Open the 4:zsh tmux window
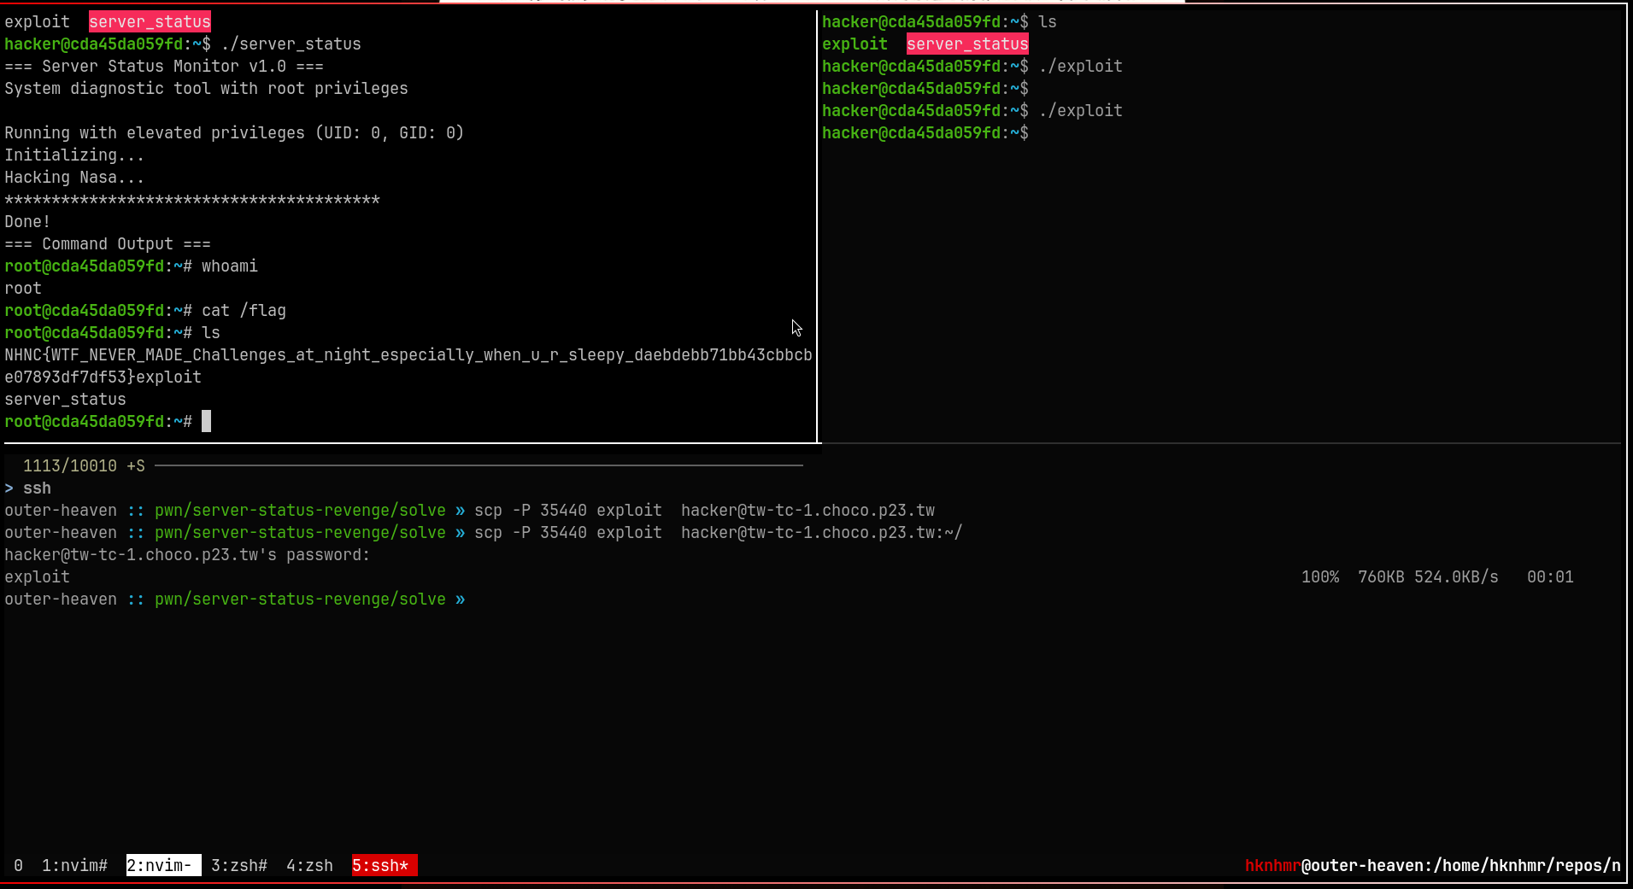 (x=309, y=865)
